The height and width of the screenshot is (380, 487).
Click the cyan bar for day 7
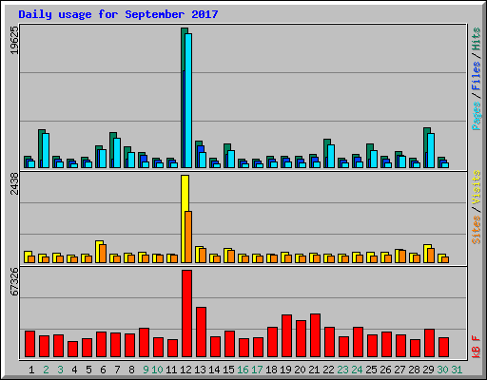(x=117, y=153)
